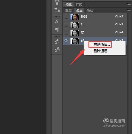Click the Ctrl+2 shortcut label

(119, 17)
